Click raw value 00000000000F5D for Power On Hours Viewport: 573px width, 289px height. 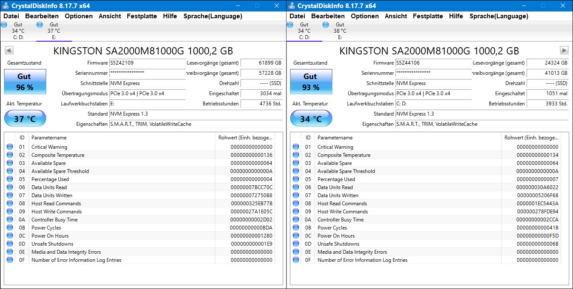tap(537, 236)
